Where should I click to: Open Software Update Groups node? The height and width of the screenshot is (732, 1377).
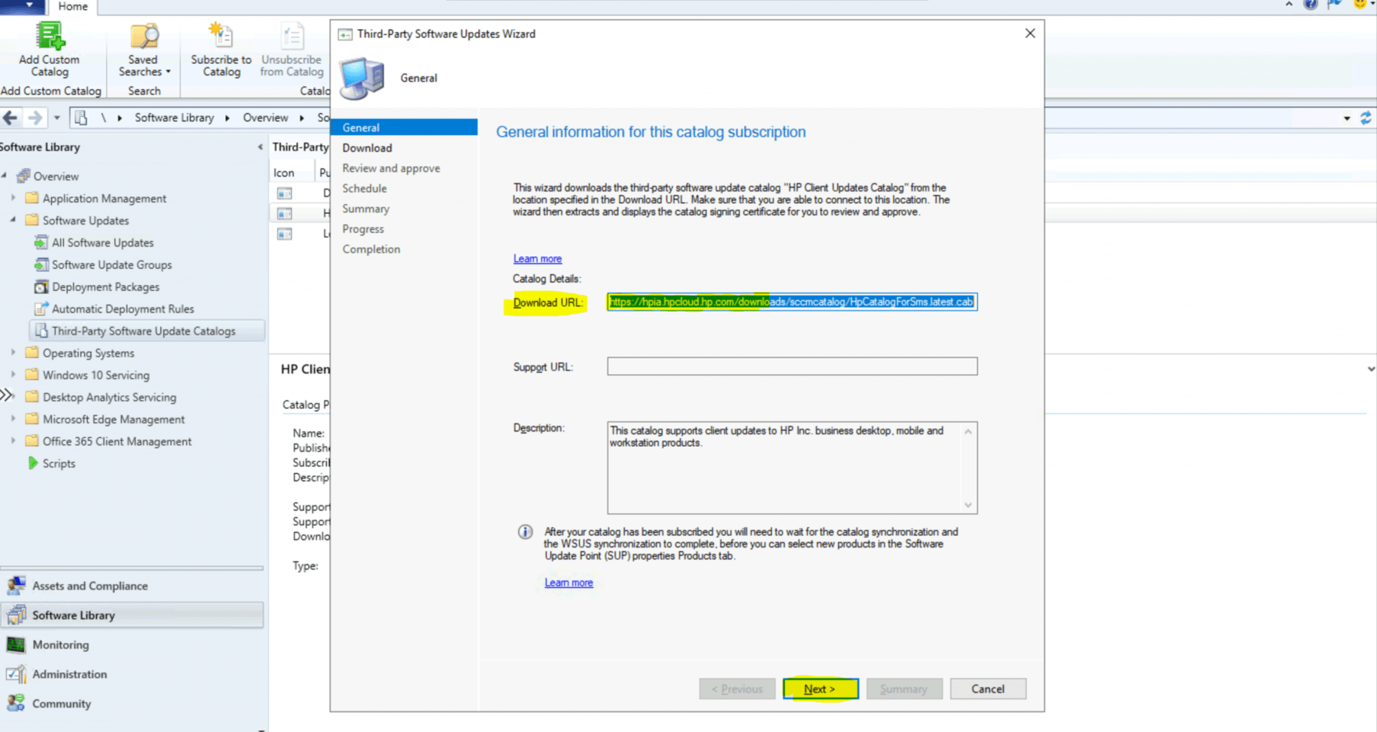point(112,264)
